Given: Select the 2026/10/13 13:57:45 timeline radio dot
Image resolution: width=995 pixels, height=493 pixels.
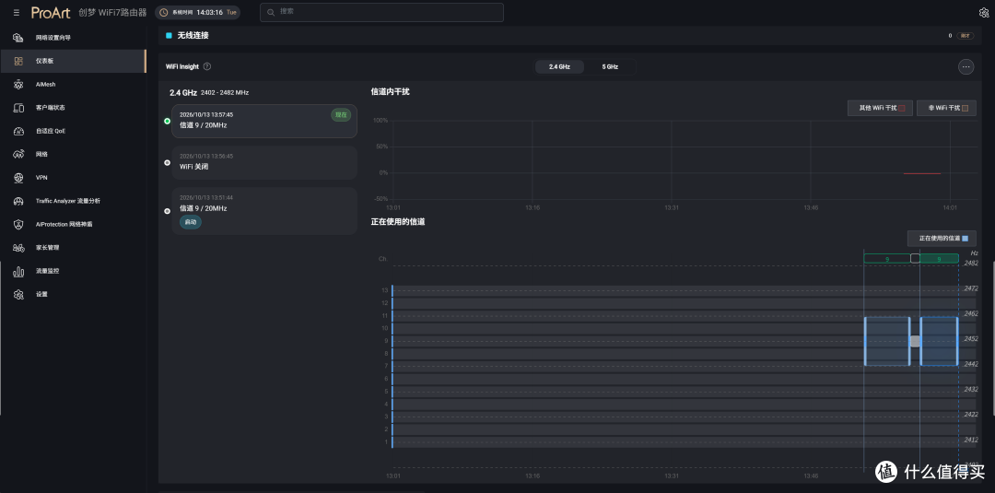Looking at the screenshot, I should click(x=167, y=121).
